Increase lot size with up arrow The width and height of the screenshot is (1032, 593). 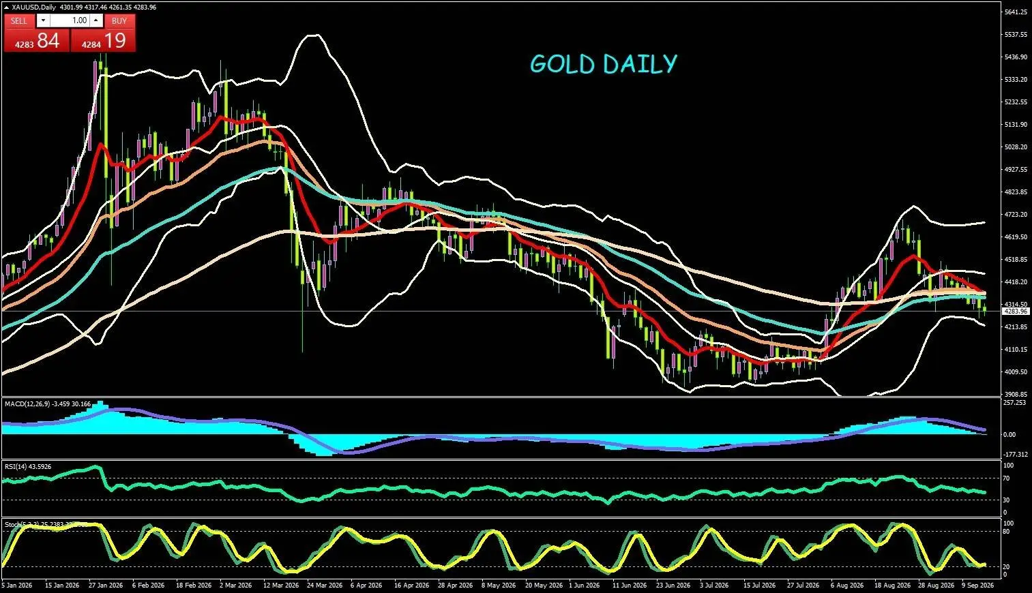pyautogui.click(x=96, y=20)
